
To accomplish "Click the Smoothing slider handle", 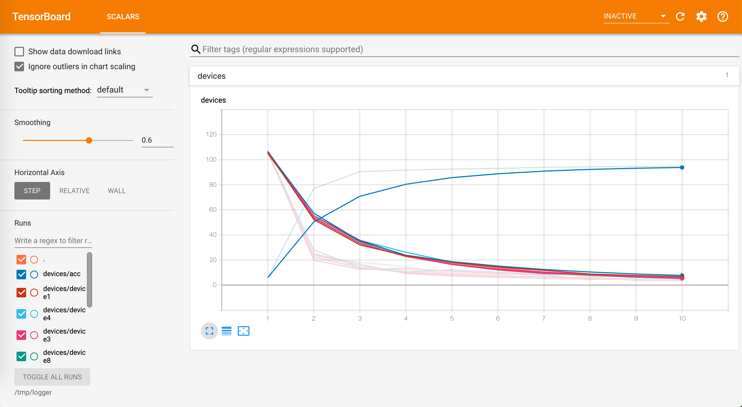I will pyautogui.click(x=89, y=140).
